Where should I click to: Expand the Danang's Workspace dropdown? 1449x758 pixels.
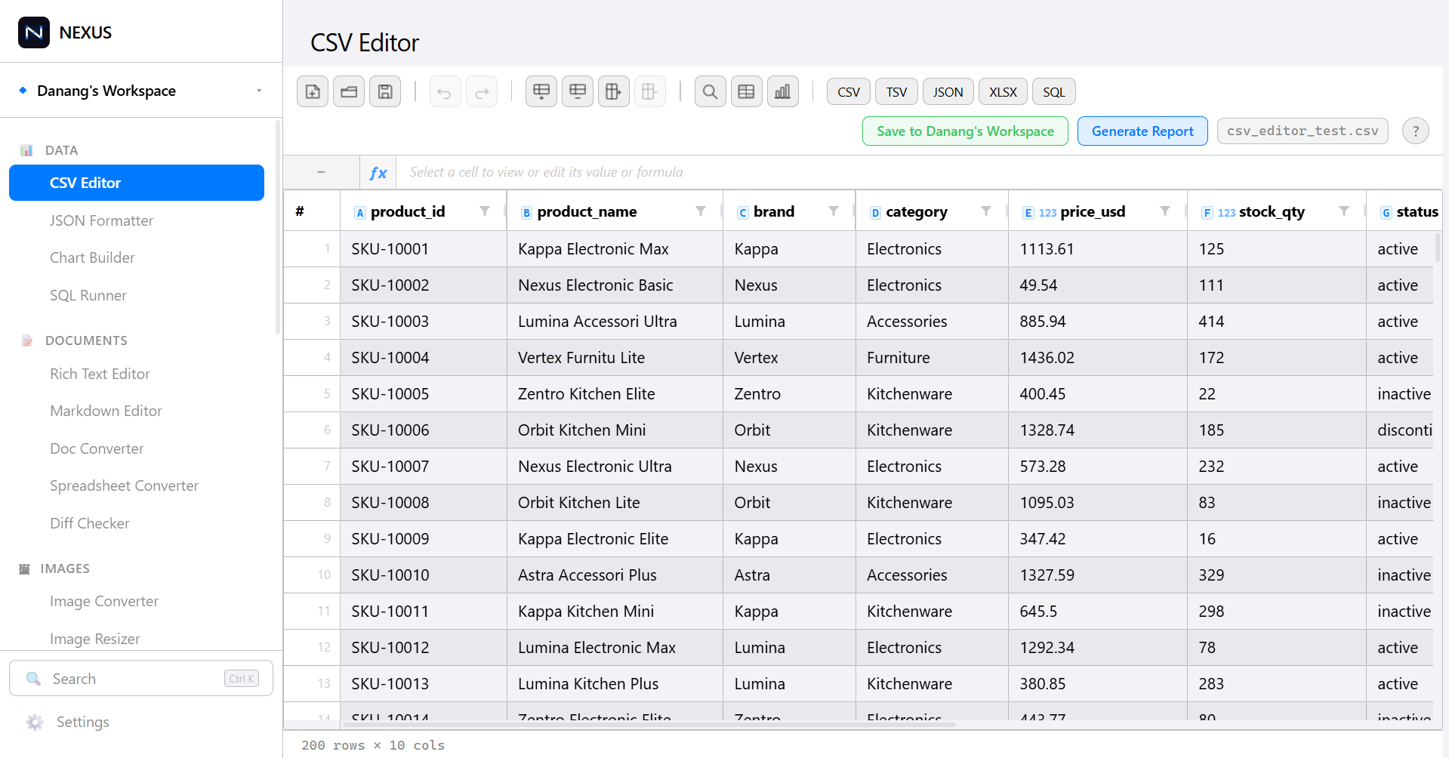259,91
